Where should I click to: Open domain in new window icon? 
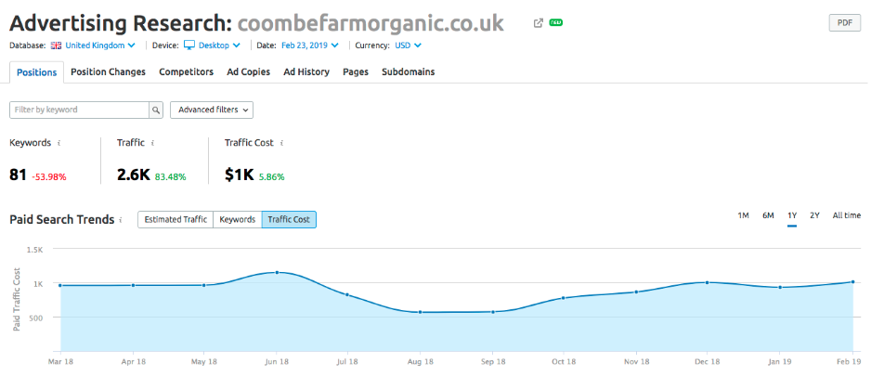pos(538,23)
